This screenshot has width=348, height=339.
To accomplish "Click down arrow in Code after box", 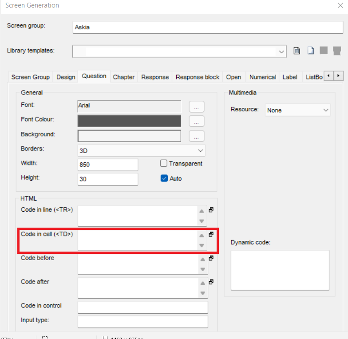I will tap(202, 293).
